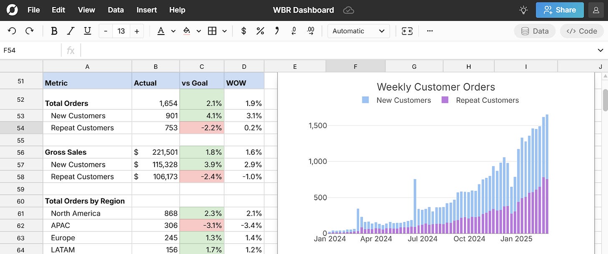This screenshot has height=254, width=608.
Task: Apply percent format
Action: coord(260,31)
